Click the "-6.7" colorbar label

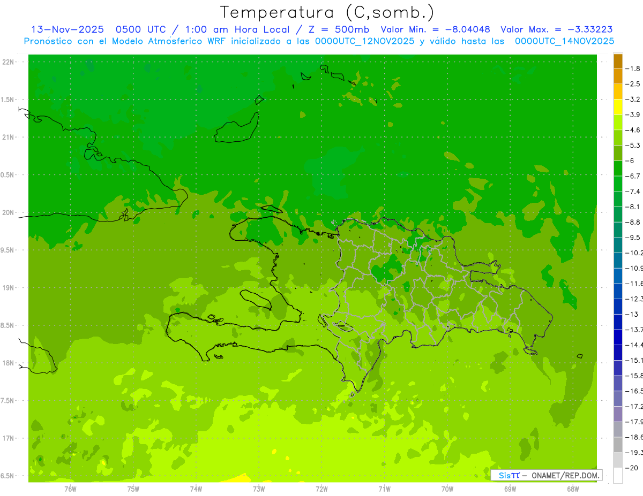point(633,176)
